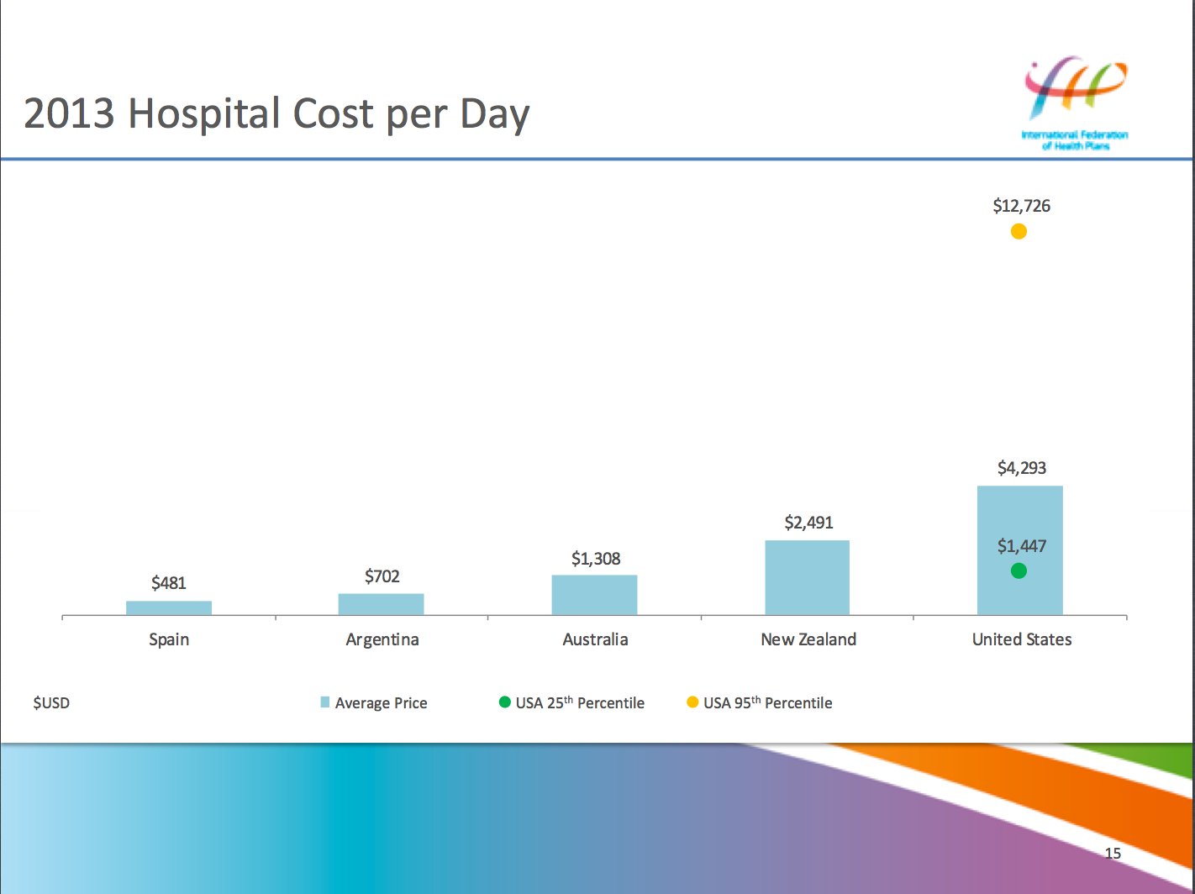Click the New Zealand axis label
Image resolution: width=1195 pixels, height=894 pixels.
coord(808,639)
